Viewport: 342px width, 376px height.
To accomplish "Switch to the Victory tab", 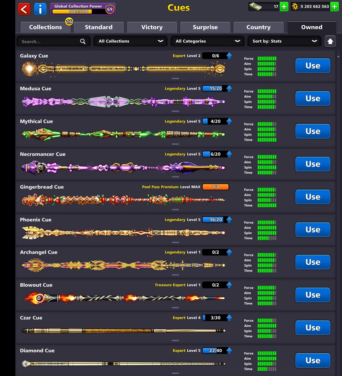I will click(x=152, y=27).
